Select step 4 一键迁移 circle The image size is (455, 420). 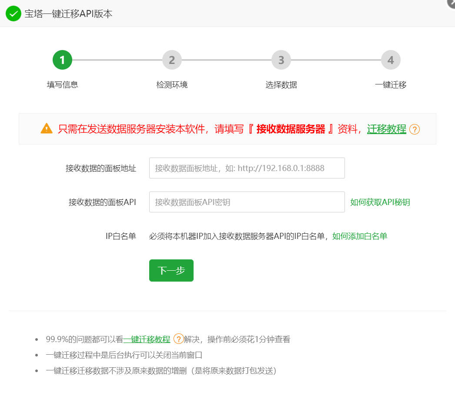pos(390,60)
